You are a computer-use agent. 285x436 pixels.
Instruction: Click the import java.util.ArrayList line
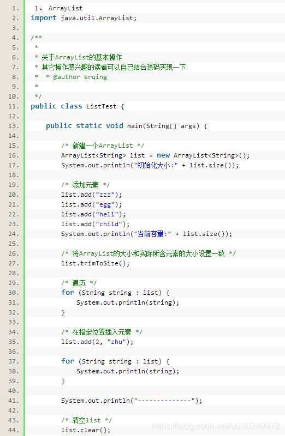click(84, 18)
